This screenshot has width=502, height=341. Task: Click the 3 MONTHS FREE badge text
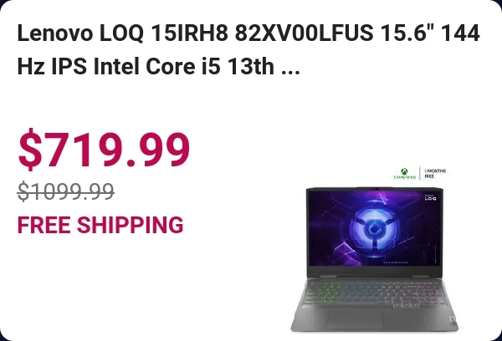435,173
